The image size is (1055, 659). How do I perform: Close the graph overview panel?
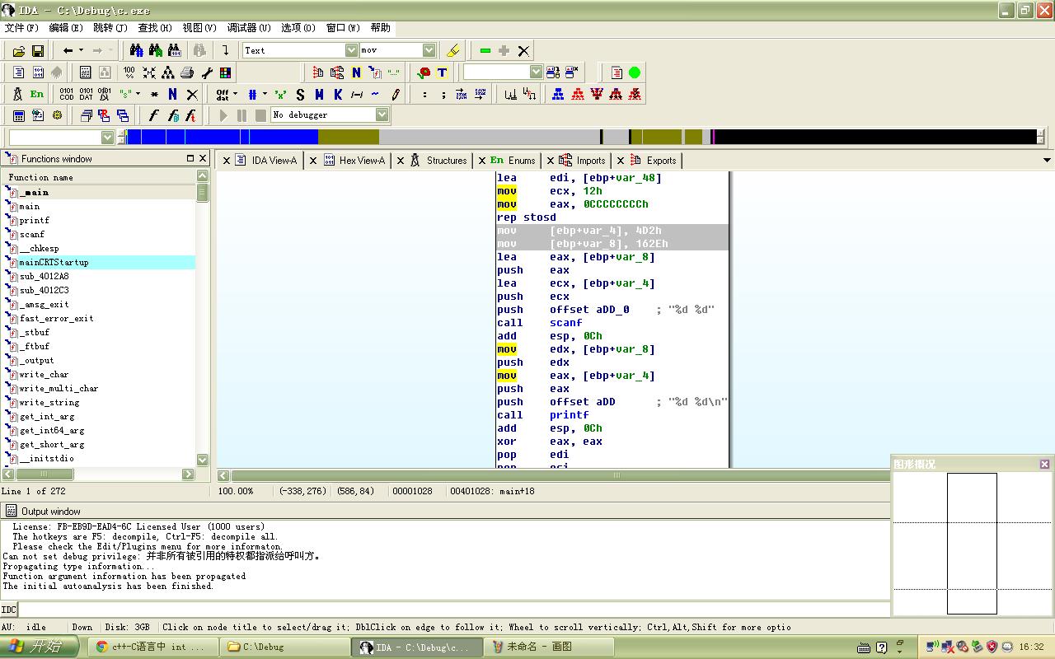[x=1044, y=465]
